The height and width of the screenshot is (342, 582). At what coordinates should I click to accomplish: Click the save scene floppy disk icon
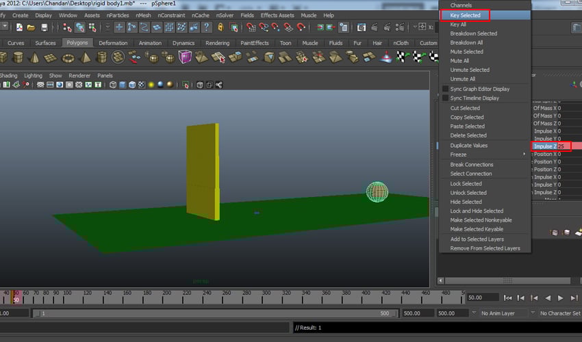point(45,27)
